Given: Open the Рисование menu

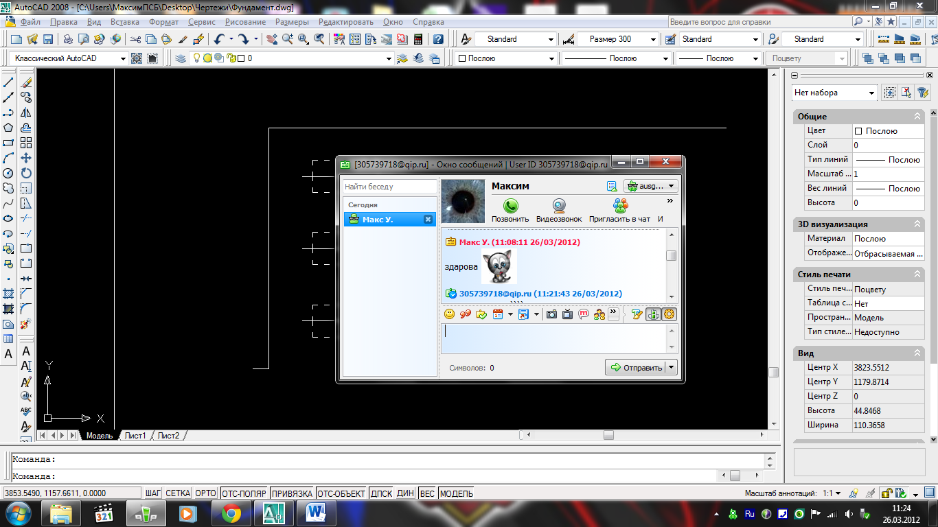Looking at the screenshot, I should pos(245,22).
